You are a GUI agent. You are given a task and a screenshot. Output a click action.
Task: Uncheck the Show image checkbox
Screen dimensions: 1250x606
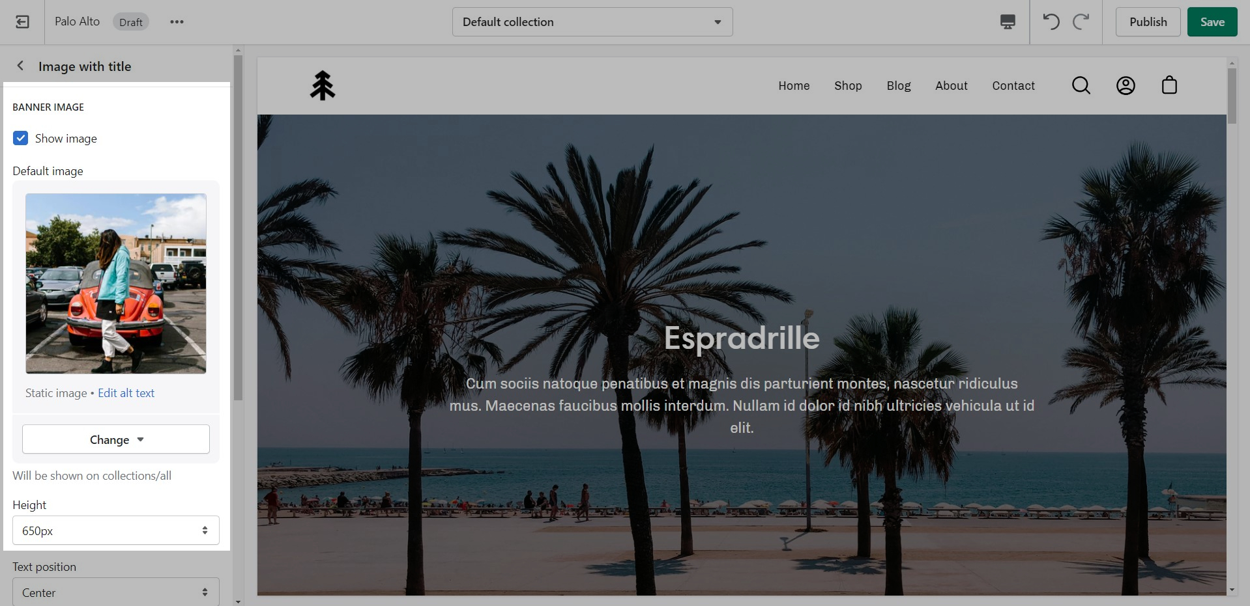pos(21,138)
